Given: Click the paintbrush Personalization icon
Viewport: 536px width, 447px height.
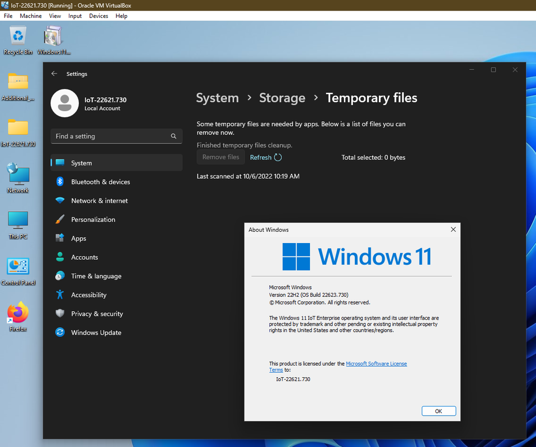Looking at the screenshot, I should [x=60, y=219].
